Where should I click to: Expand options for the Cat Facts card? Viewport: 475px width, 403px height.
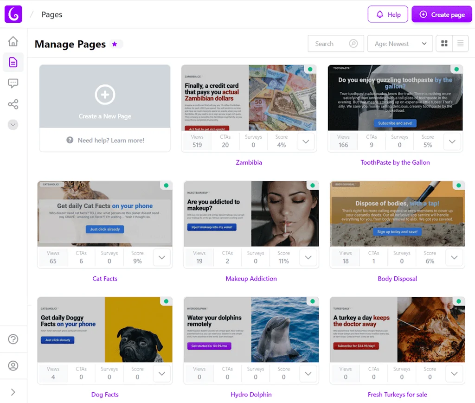coord(162,257)
